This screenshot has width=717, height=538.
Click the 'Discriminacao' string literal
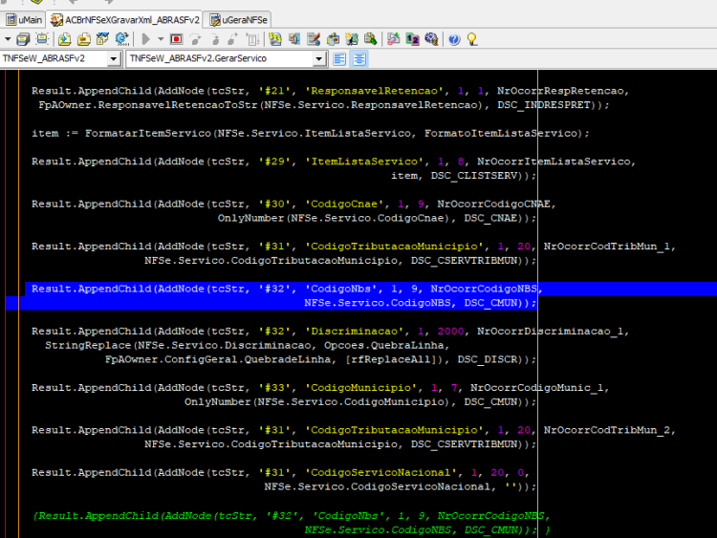tap(355, 332)
